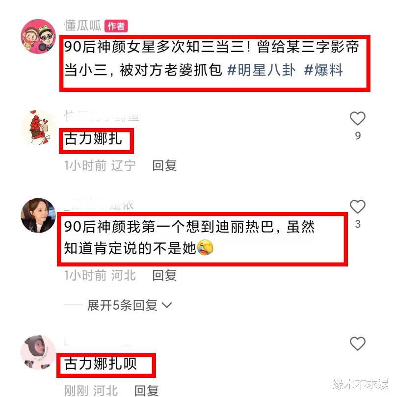Image resolution: width=394 pixels, height=397 pixels.
Task: Open the bear-hat commenter avatar
Action: [x=38, y=353]
